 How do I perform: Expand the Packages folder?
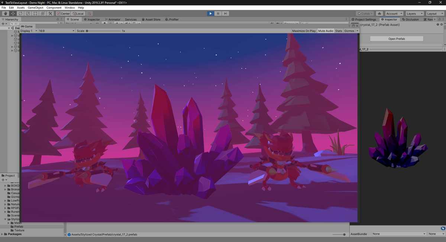click(2, 234)
